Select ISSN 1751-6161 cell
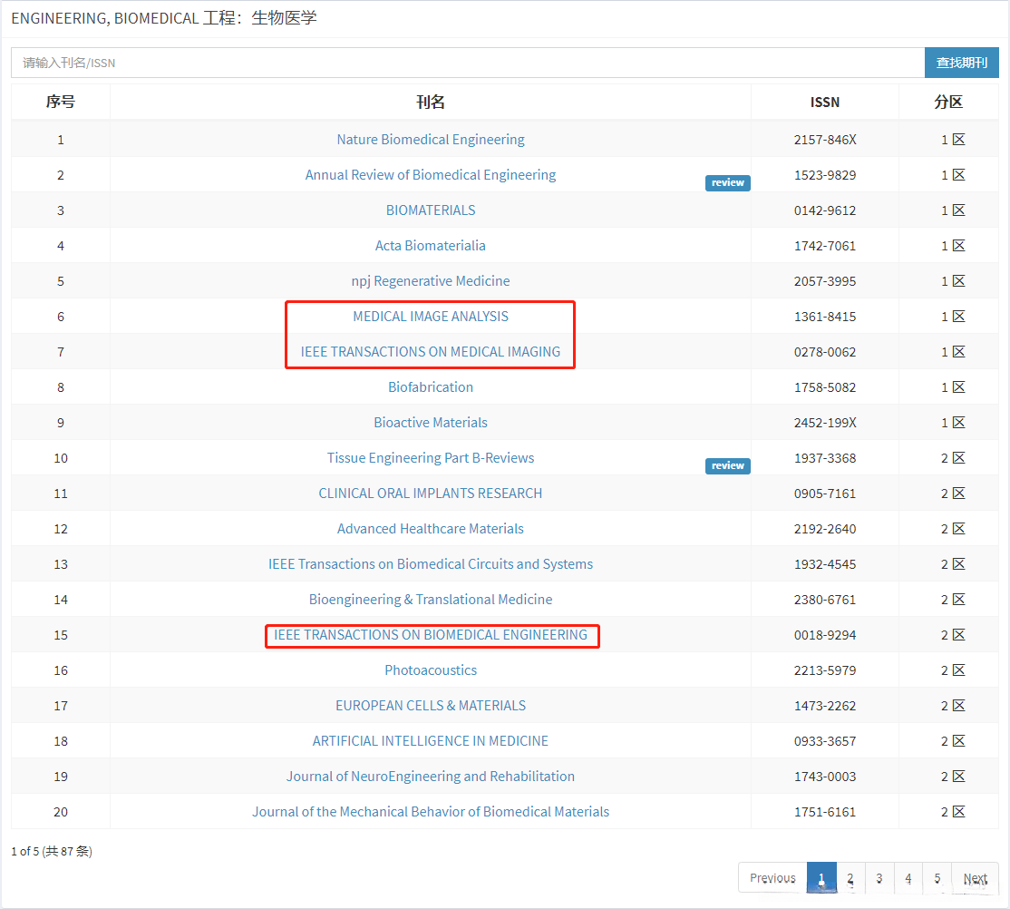This screenshot has width=1010, height=909. pos(825,812)
